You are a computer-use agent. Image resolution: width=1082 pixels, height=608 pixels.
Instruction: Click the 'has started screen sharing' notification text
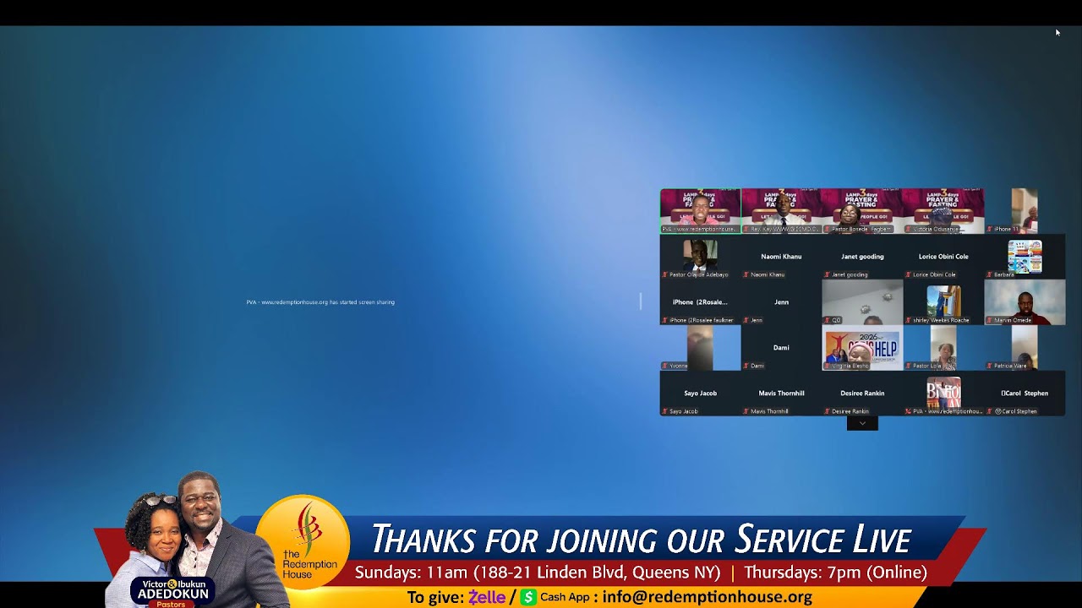(320, 302)
